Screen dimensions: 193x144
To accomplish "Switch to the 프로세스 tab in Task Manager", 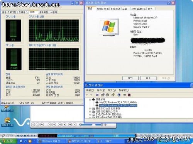I will point(23,12).
